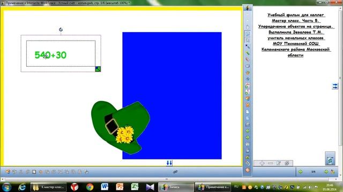Open Excel from taskbar

135,187
